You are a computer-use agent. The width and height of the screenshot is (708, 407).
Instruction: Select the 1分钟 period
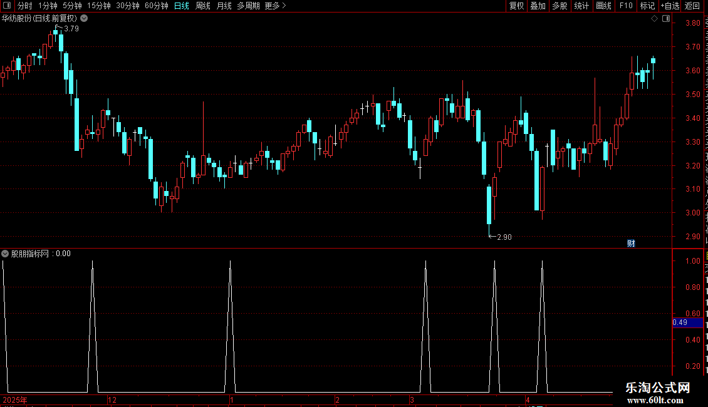[x=48, y=6]
